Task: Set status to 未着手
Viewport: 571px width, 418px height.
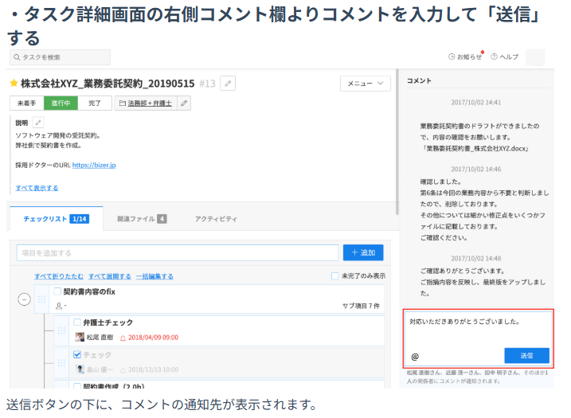Action: click(26, 104)
